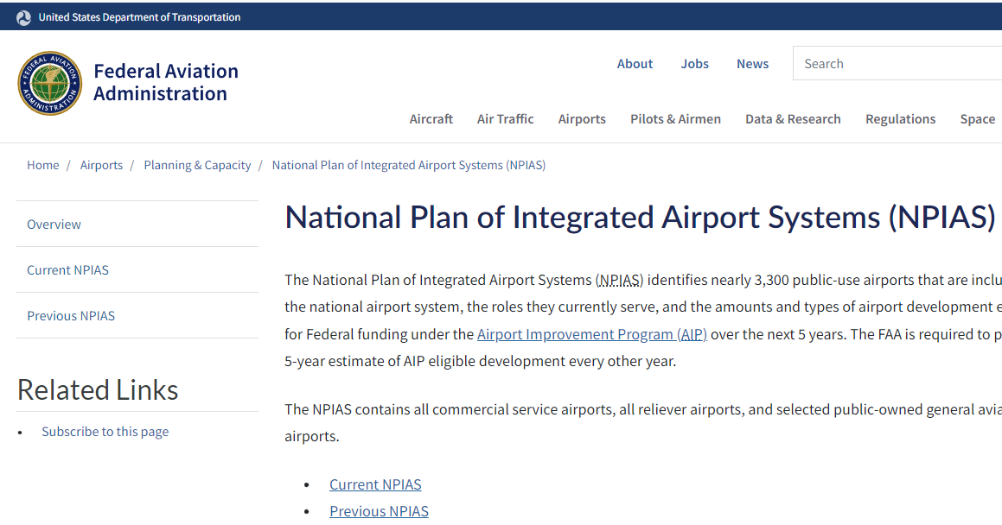Open the News section
The image size is (1002, 525).
[752, 64]
